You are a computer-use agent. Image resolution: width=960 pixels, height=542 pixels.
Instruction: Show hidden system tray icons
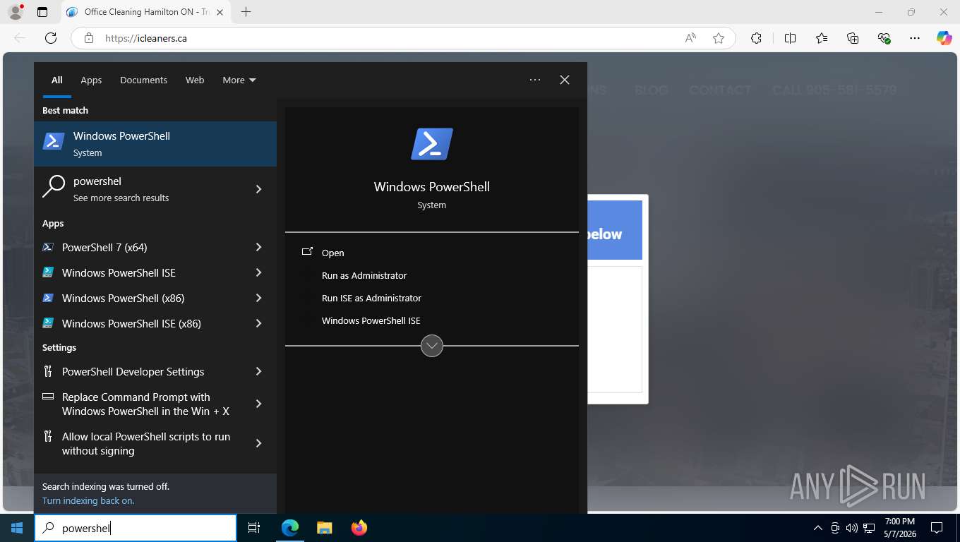point(818,528)
